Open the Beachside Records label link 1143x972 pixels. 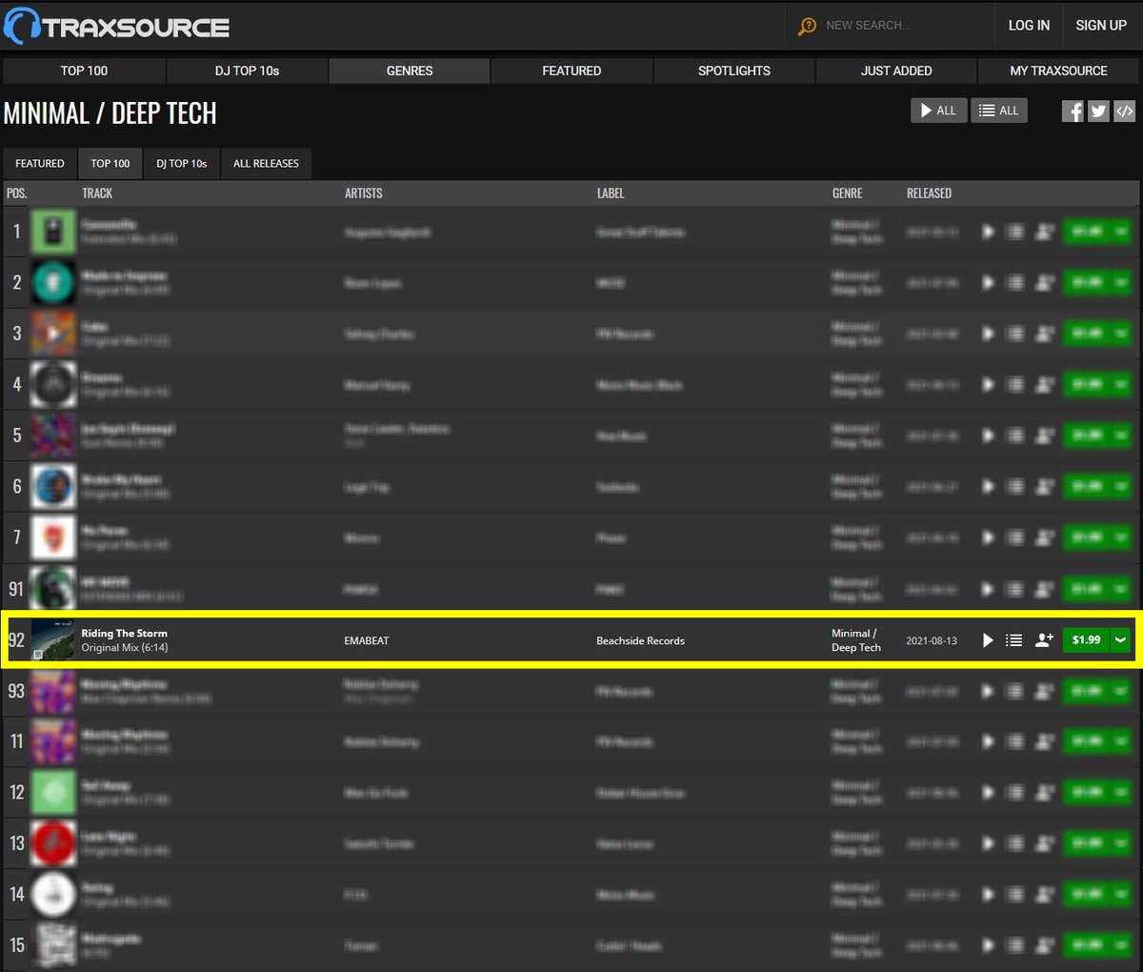click(640, 640)
